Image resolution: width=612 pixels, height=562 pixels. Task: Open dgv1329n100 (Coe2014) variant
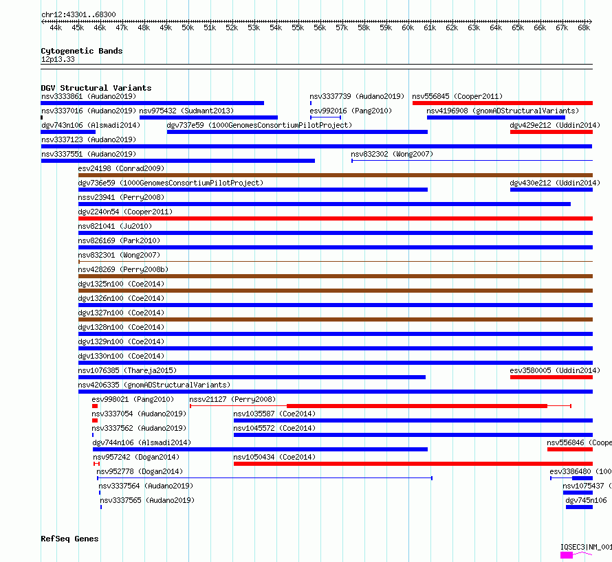tap(336, 348)
